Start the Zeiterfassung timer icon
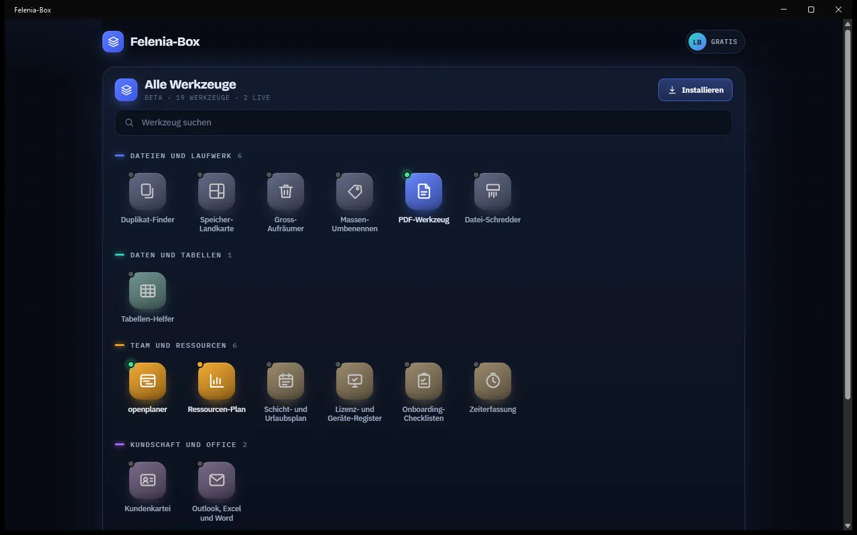 (493, 381)
